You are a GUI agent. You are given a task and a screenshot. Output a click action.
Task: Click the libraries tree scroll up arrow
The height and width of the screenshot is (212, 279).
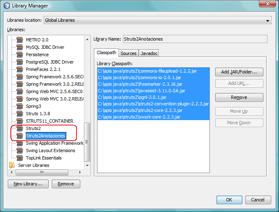pos(87,39)
